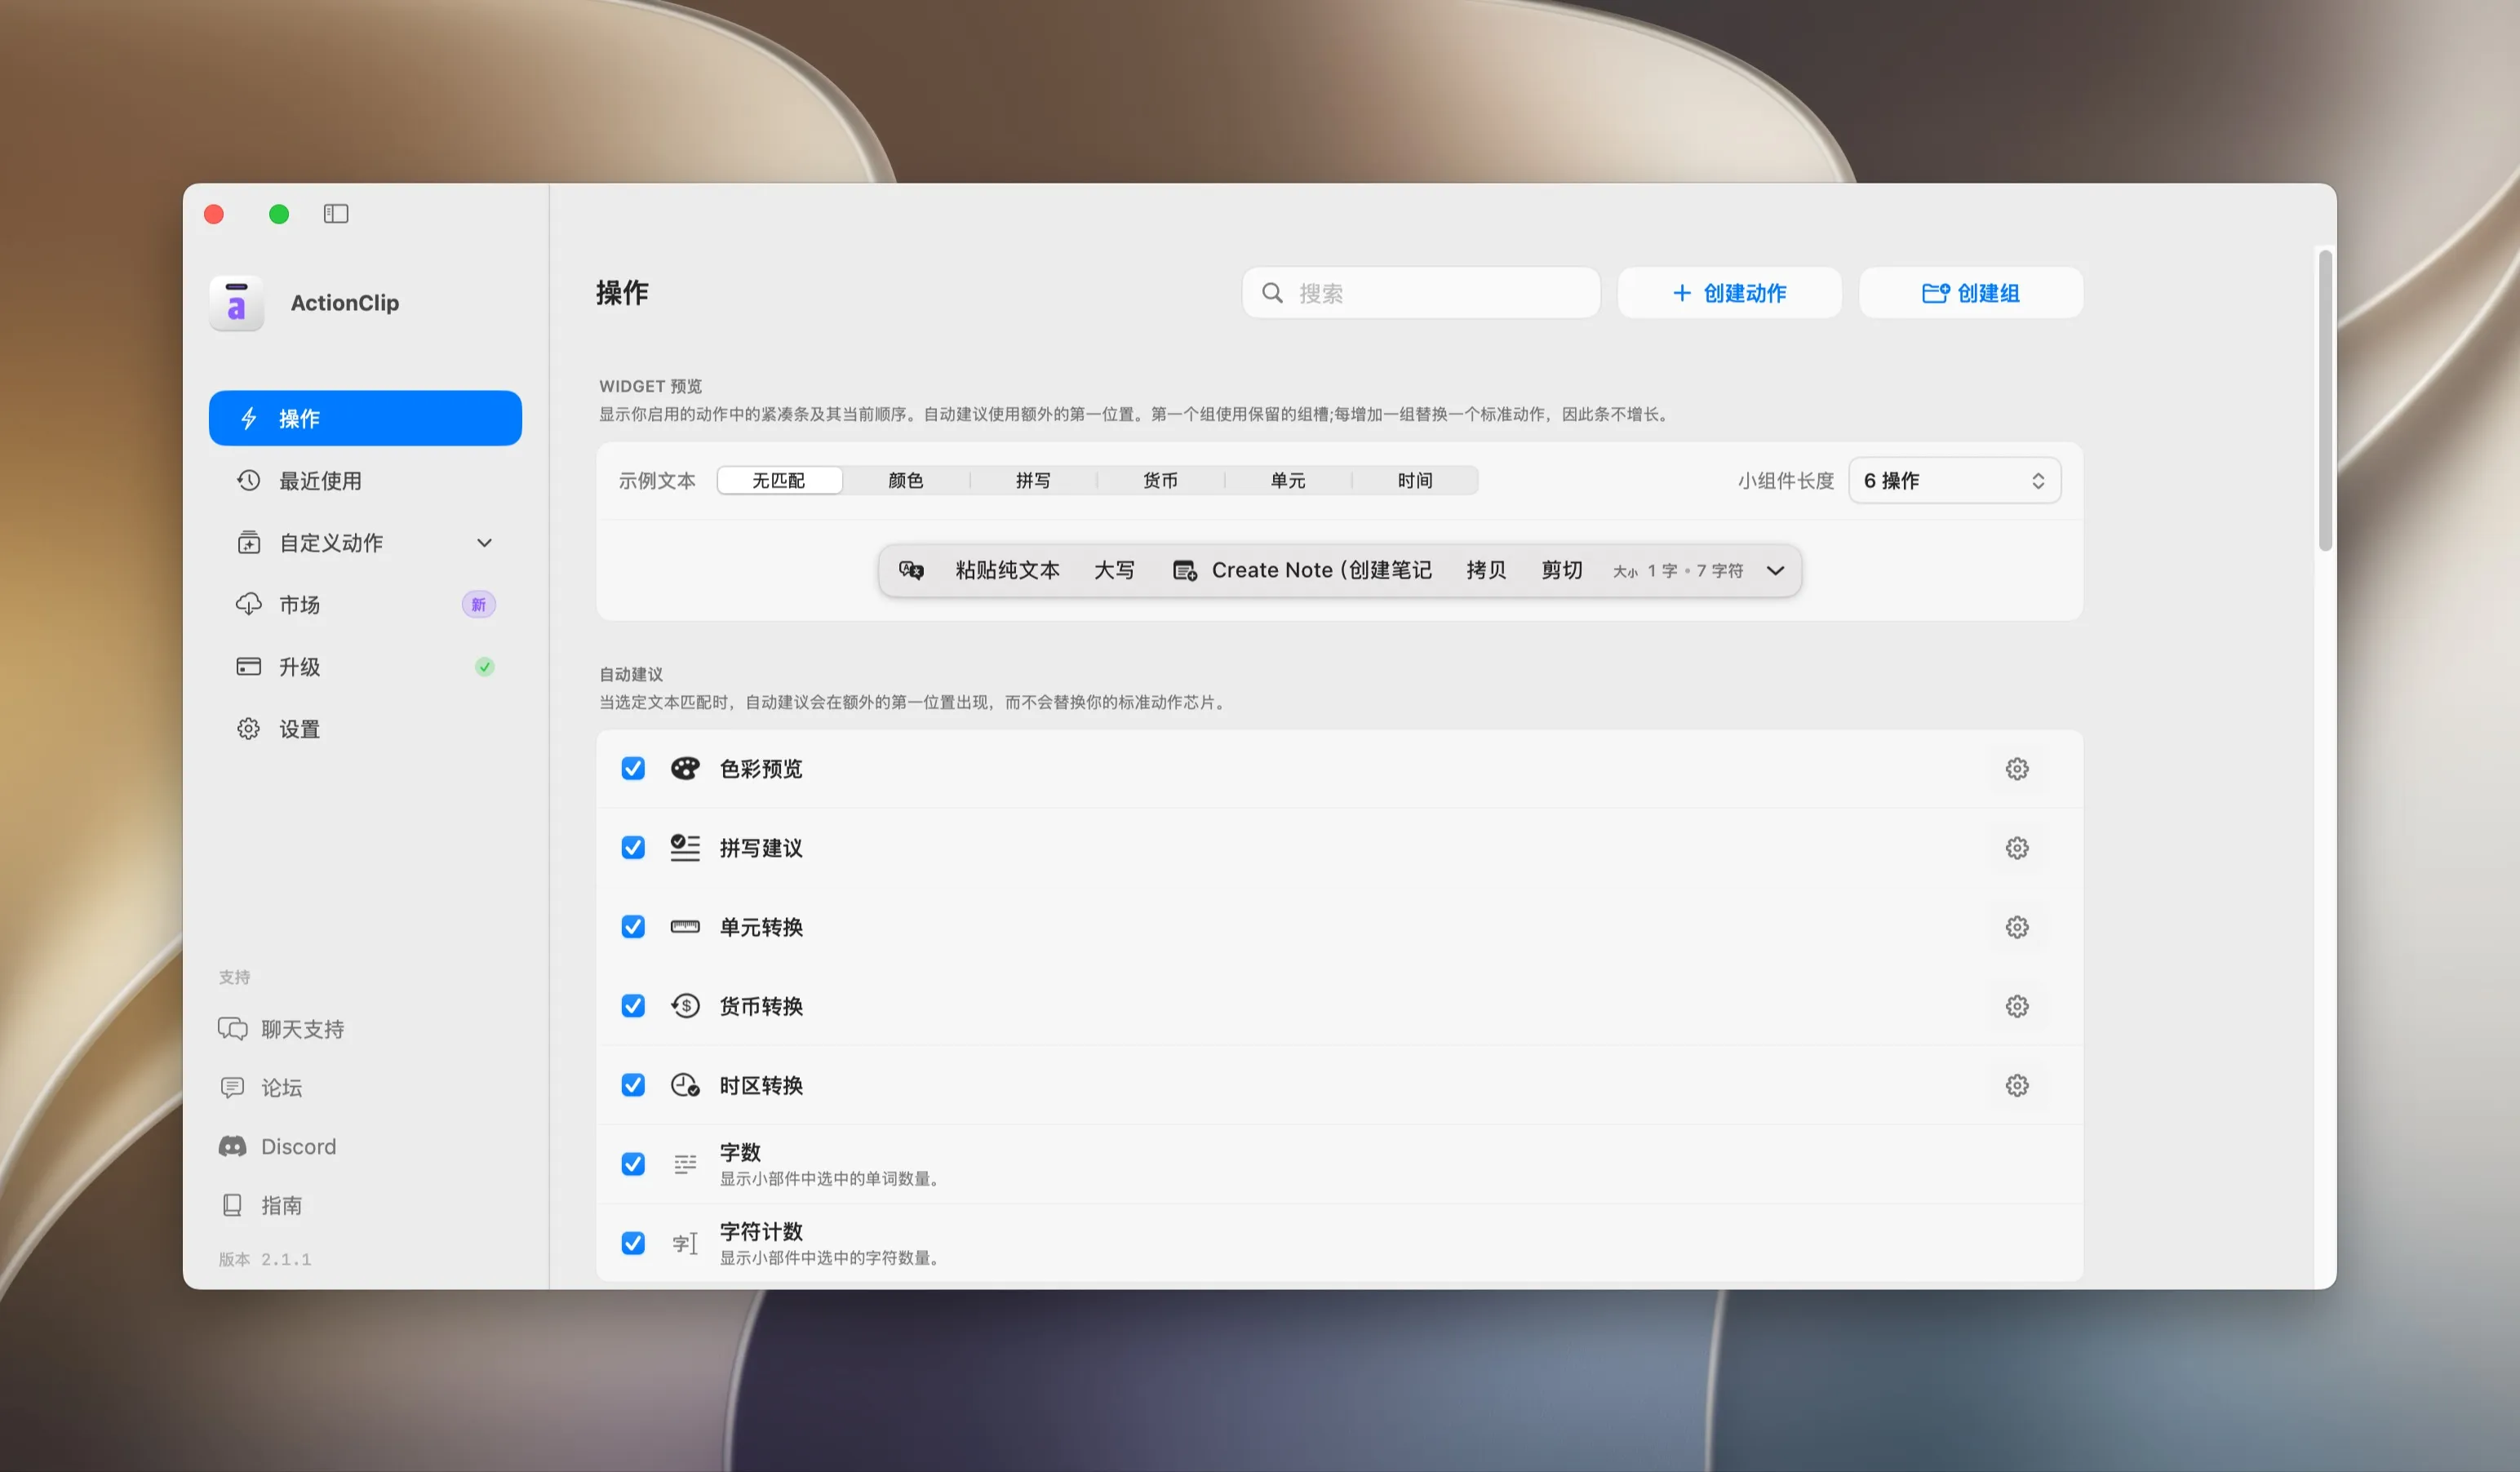Click the ruler icon beside 单元转换
Image resolution: width=2520 pixels, height=1472 pixels.
click(685, 927)
